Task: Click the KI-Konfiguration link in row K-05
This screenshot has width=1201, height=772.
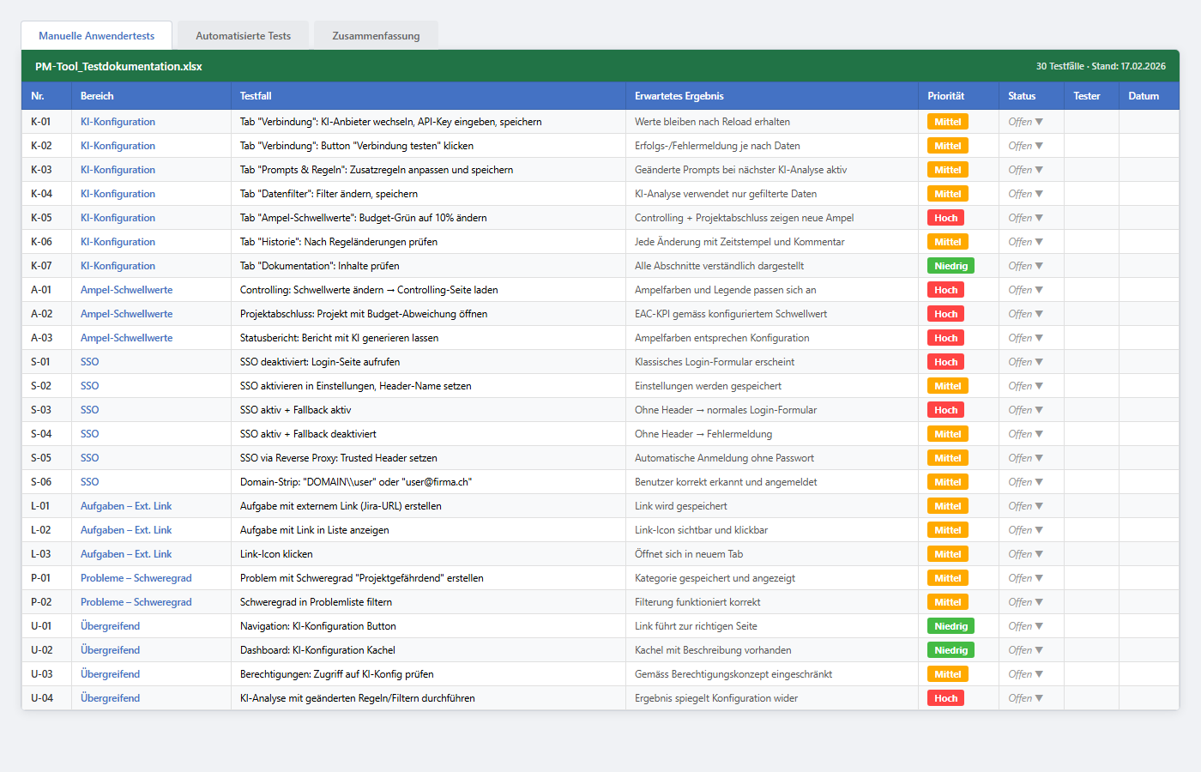Action: coord(118,218)
